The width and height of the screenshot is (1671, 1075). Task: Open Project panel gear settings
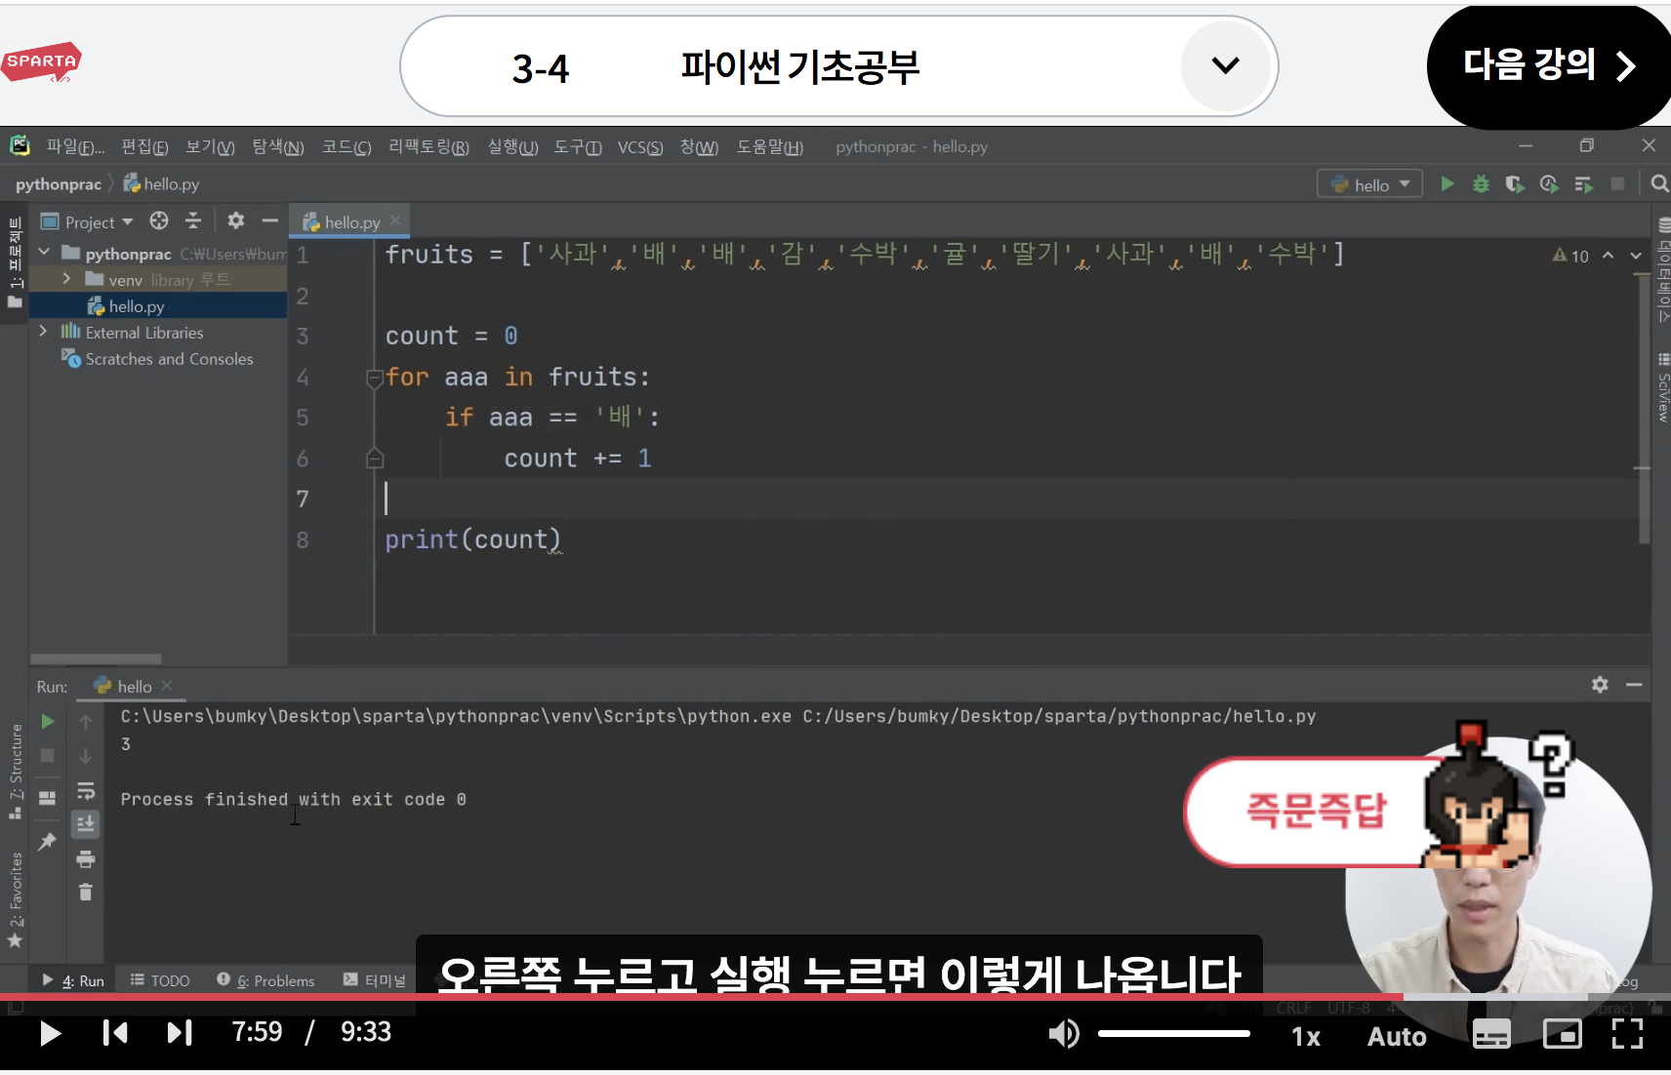click(x=235, y=220)
